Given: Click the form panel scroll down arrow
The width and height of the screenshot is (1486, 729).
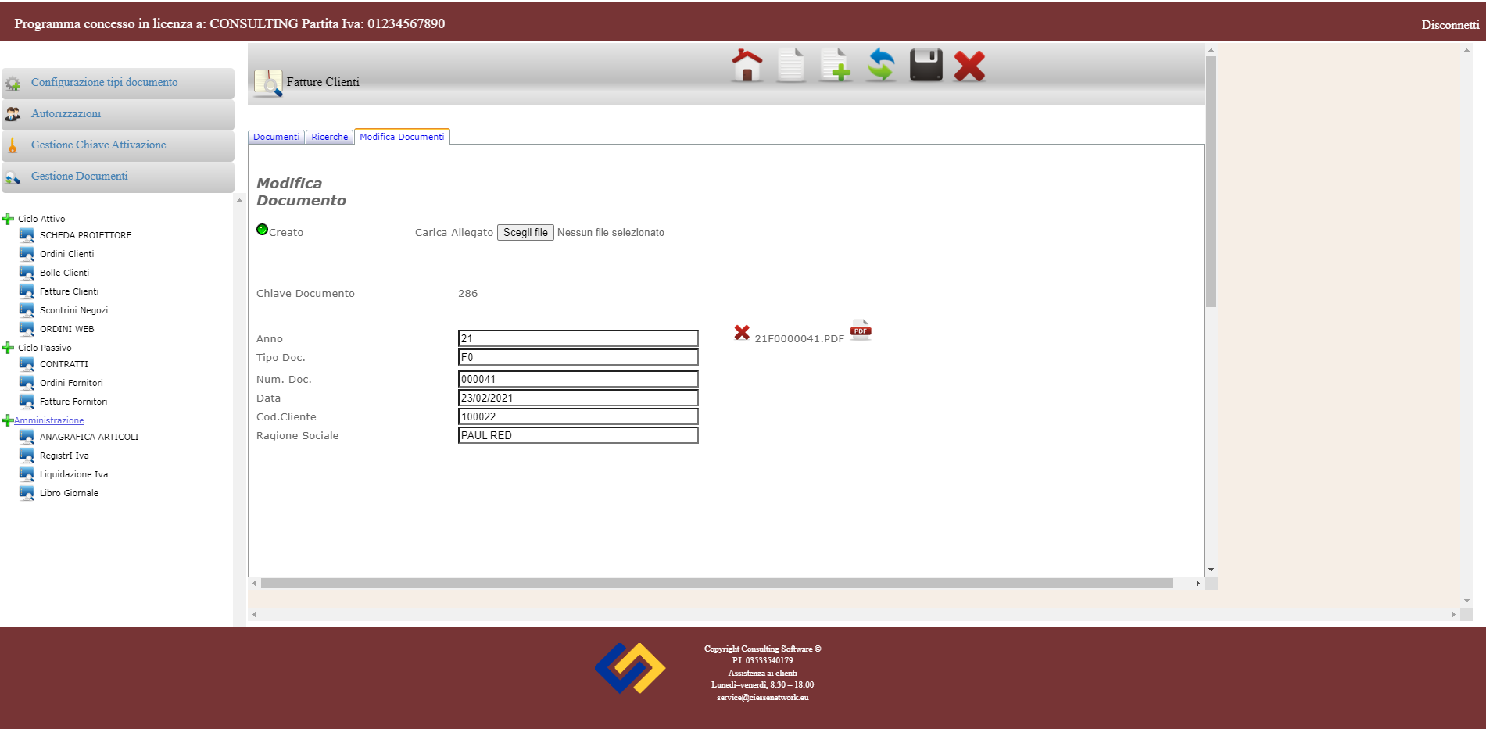Looking at the screenshot, I should 1211,570.
